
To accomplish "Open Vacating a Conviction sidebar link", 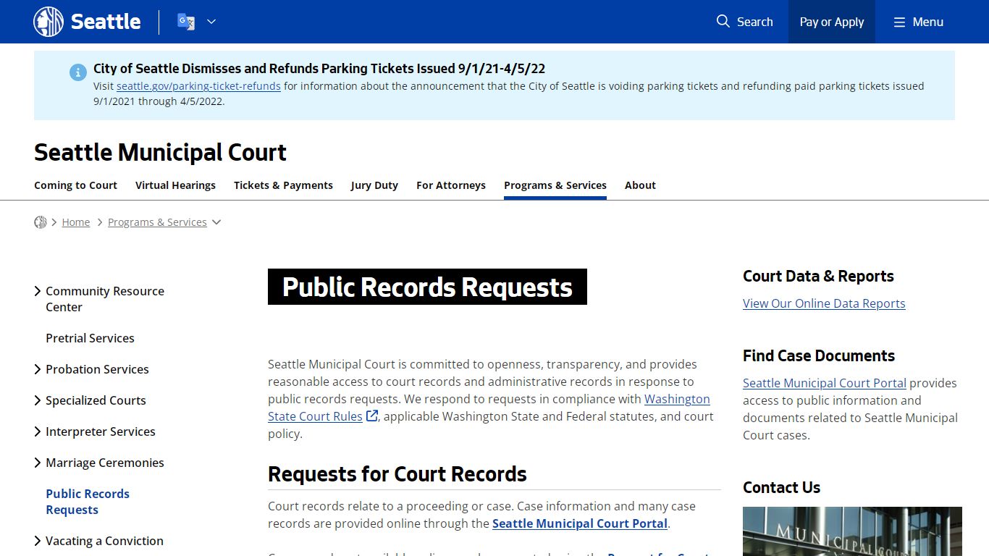I will coord(104,541).
